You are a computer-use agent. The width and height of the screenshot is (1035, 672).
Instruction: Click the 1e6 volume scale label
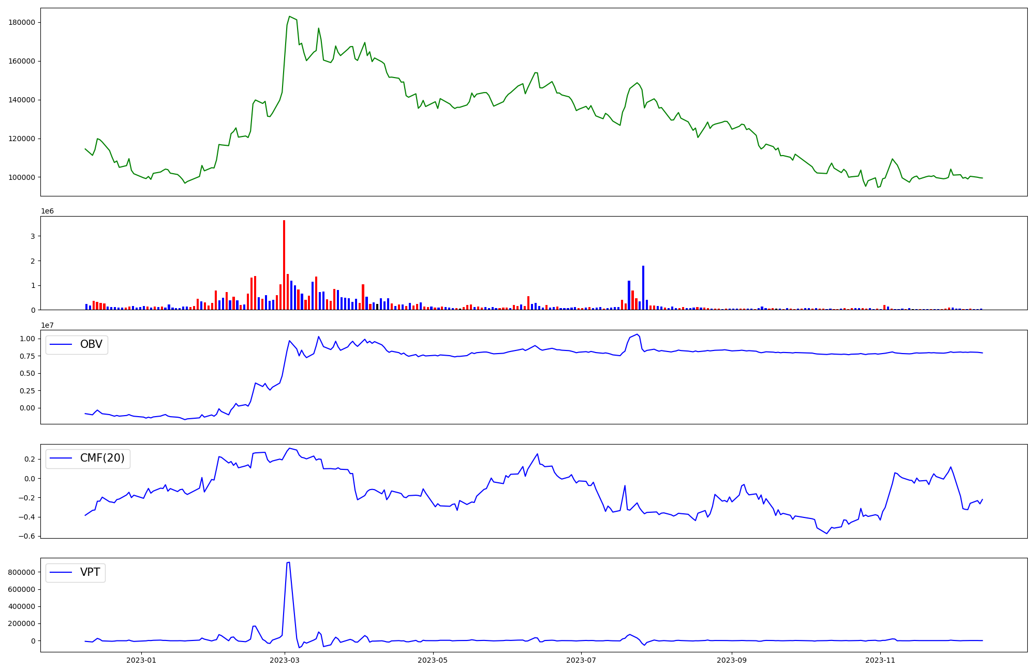(x=48, y=211)
